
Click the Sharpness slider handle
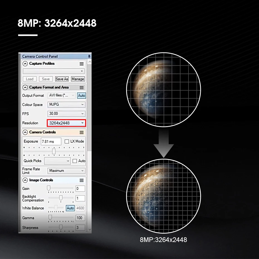pyautogui.click(x=61, y=227)
